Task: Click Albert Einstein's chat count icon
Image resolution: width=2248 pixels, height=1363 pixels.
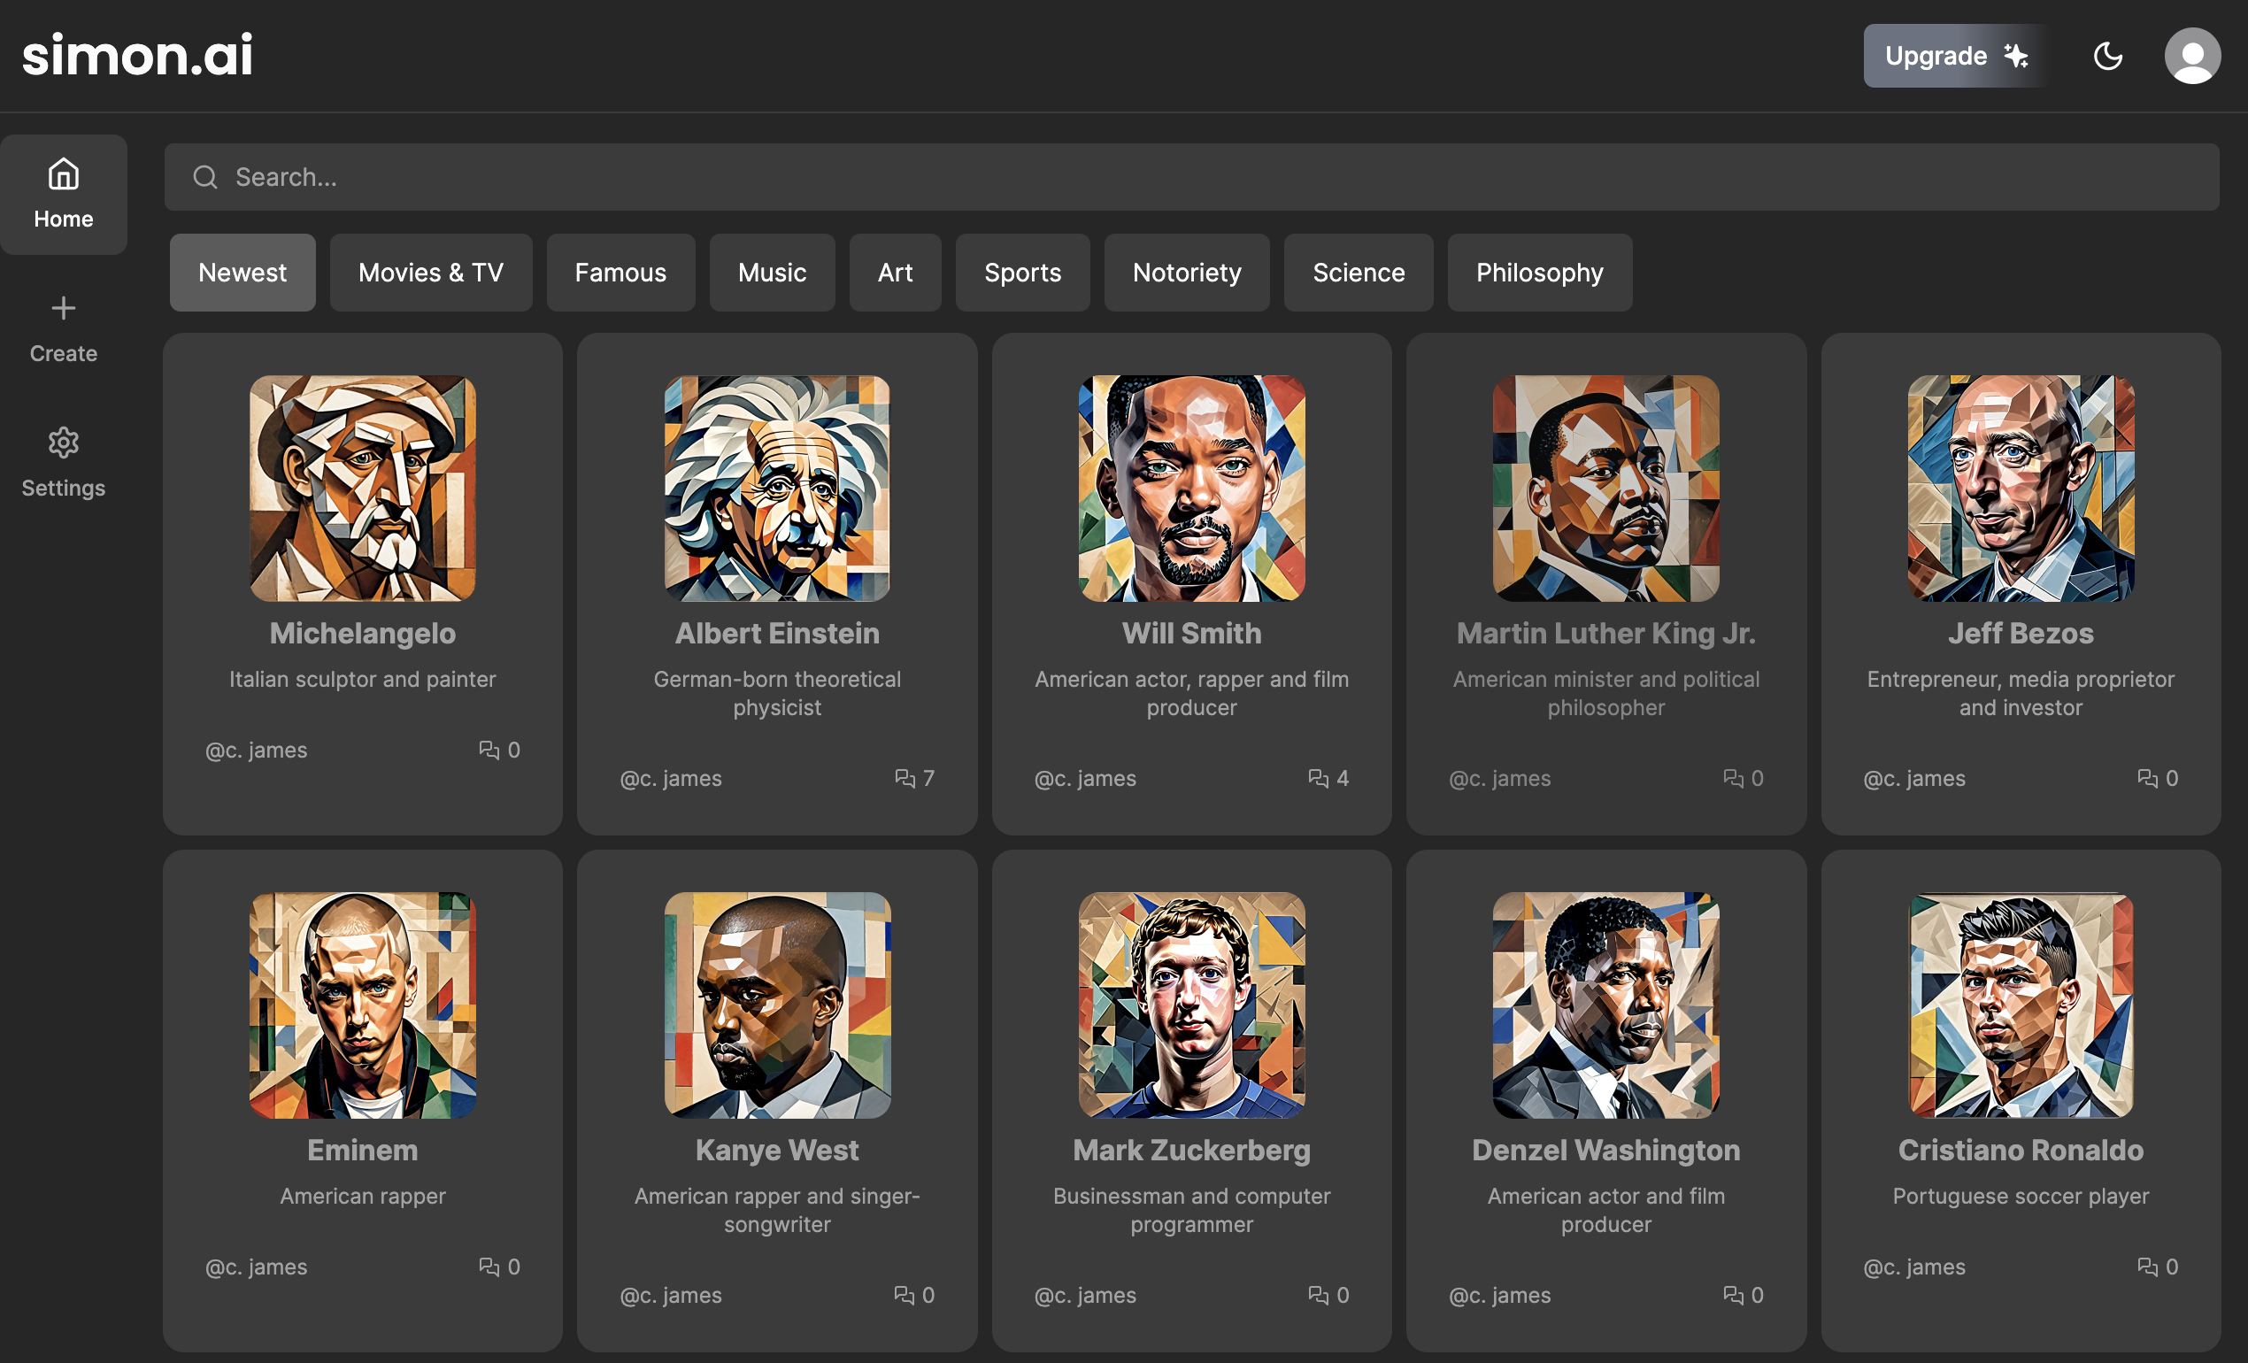Action: point(905,778)
